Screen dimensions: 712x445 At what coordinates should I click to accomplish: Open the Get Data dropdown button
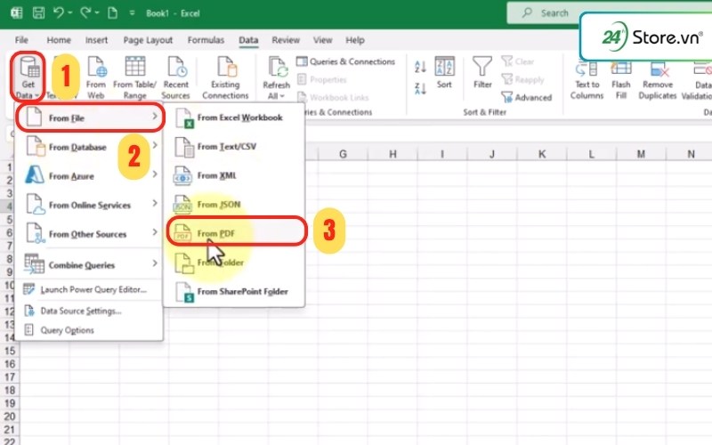coord(28,77)
